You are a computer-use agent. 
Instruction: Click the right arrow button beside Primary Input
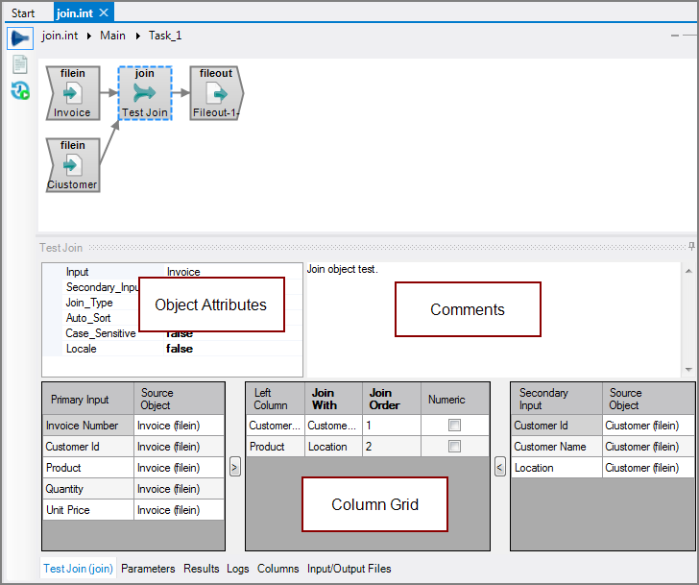pyautogui.click(x=235, y=467)
